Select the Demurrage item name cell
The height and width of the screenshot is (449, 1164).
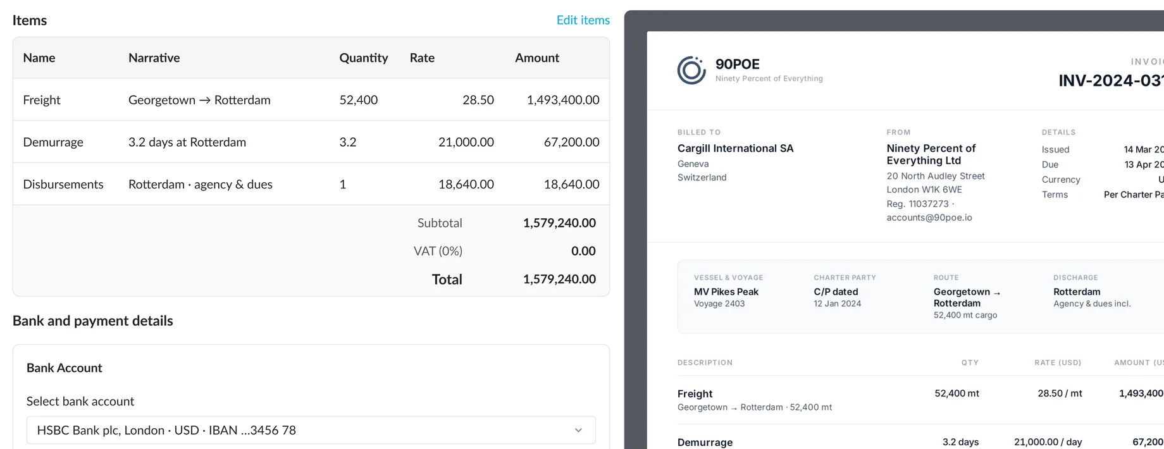53,142
